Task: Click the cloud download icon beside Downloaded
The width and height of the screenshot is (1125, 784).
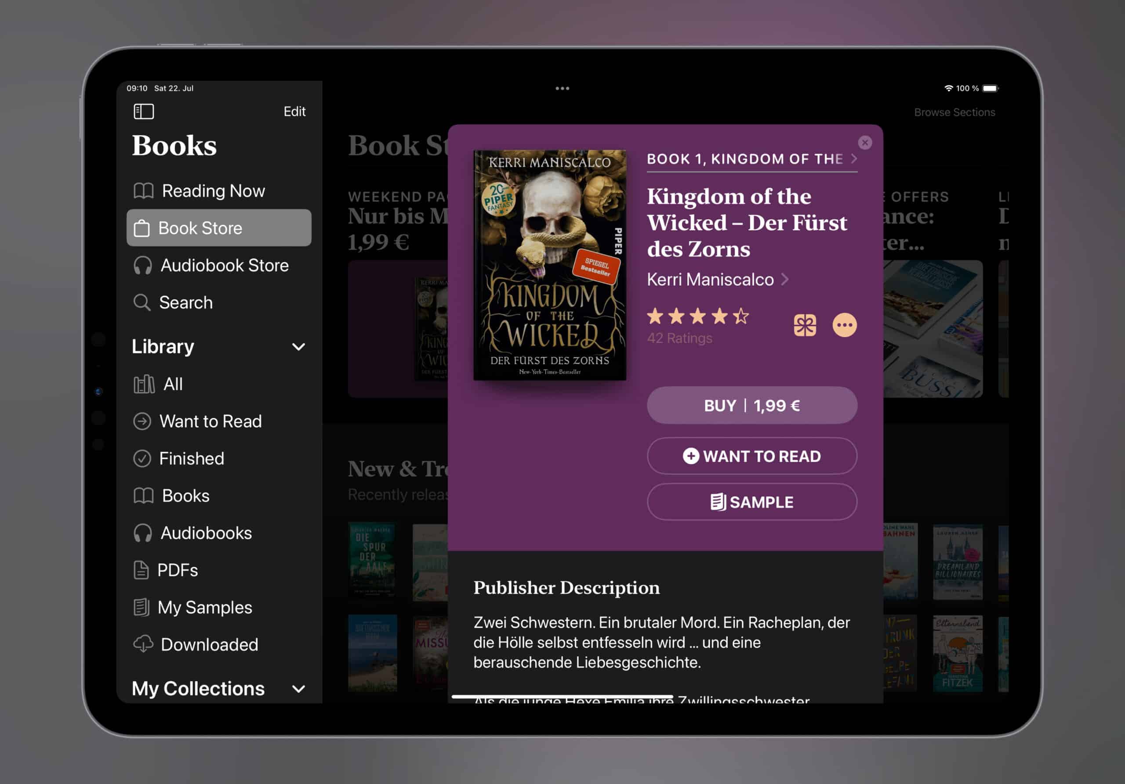Action: tap(143, 644)
